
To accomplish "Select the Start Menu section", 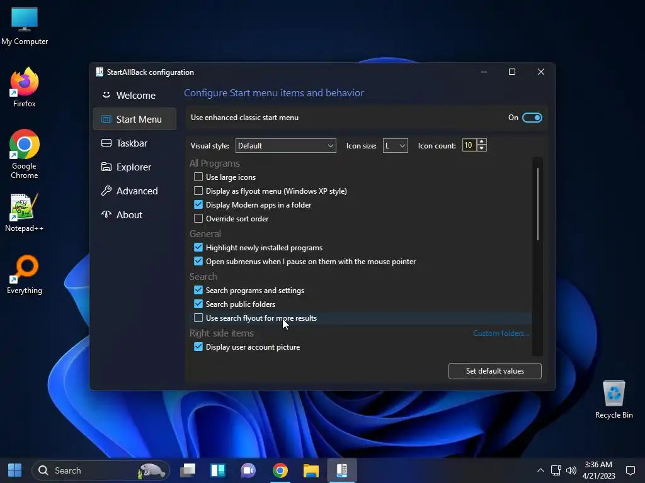I will 135,119.
